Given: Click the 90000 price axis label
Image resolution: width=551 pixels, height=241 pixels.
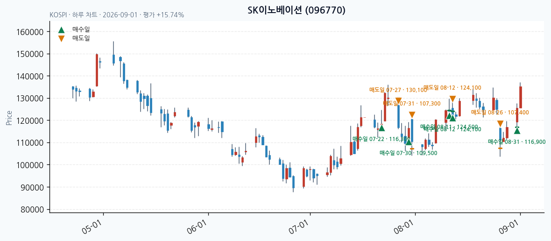Looking at the screenshot, I should point(32,187).
